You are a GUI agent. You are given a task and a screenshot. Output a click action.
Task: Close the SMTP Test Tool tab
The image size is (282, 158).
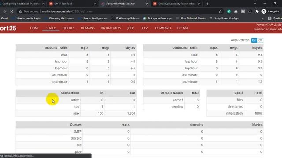[95, 4]
